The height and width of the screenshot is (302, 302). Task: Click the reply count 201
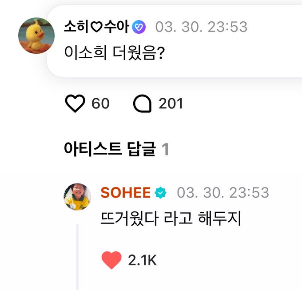(171, 103)
